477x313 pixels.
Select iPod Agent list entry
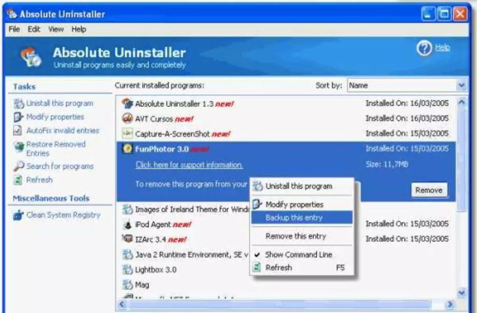pyautogui.click(x=286, y=224)
